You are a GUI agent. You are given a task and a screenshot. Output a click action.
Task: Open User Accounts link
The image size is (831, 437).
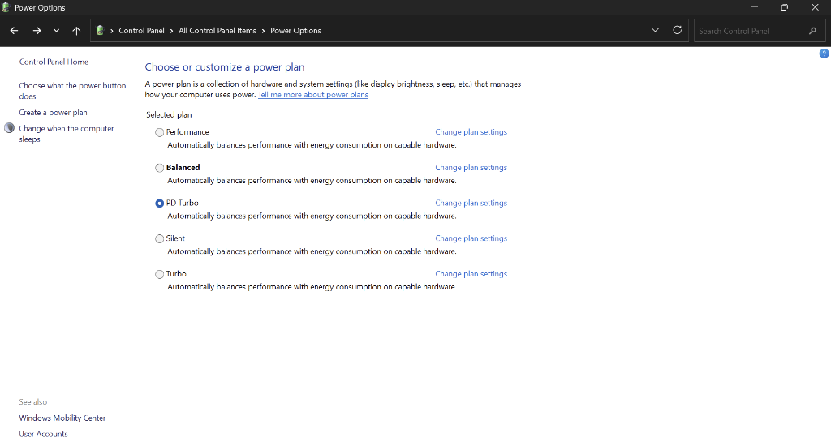(44, 434)
